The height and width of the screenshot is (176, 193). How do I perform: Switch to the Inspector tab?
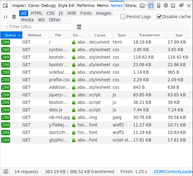point(19,6)
